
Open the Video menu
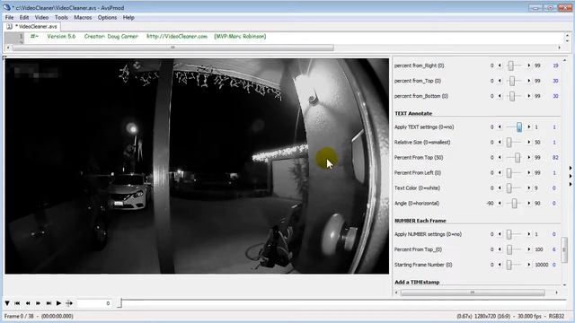[42, 17]
